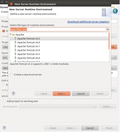The image size is (120, 132).
Task: Click Next in the runtime environment dialog
Action: pos(62,94)
